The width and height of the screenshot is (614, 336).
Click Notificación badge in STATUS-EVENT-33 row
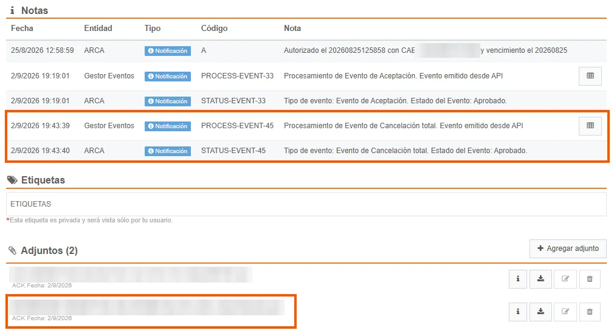click(168, 101)
